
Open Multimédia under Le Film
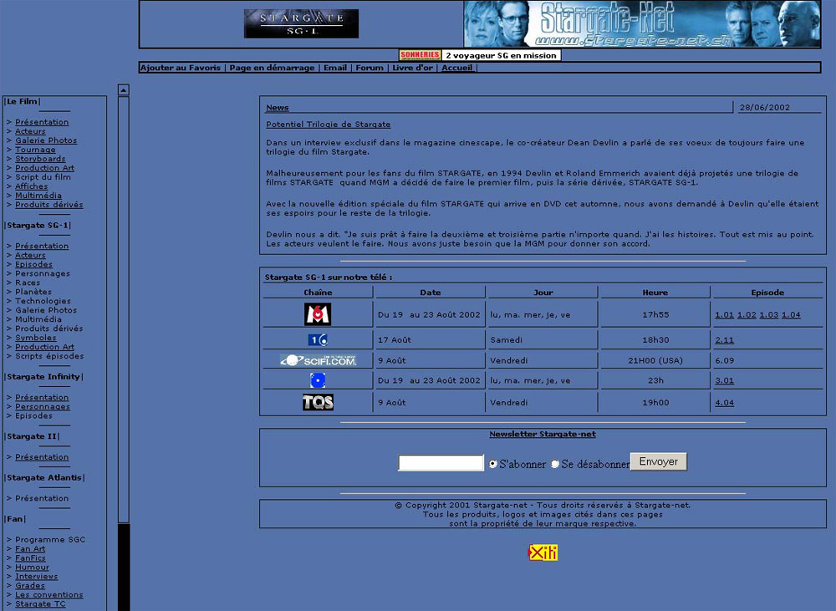point(38,195)
